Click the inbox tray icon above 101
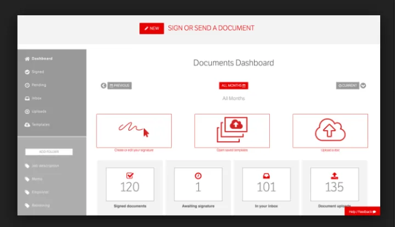Viewport: 395px width, 227px height. pos(266,176)
